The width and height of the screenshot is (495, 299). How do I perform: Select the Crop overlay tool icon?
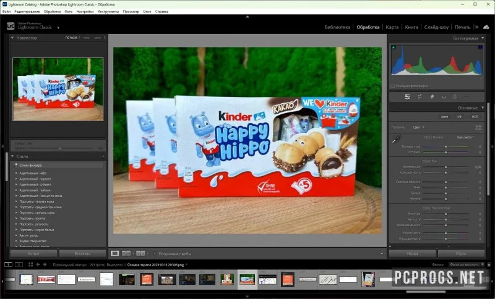point(420,97)
